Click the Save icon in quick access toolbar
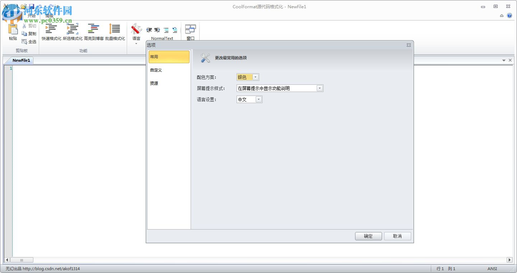 pos(31,6)
